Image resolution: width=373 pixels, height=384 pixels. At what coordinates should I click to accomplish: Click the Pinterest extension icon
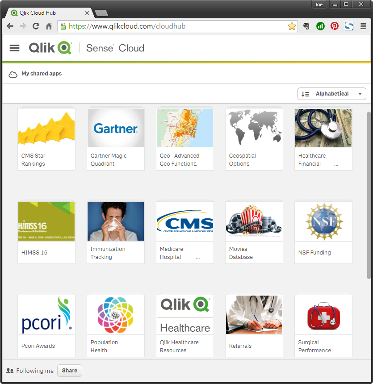coord(335,26)
